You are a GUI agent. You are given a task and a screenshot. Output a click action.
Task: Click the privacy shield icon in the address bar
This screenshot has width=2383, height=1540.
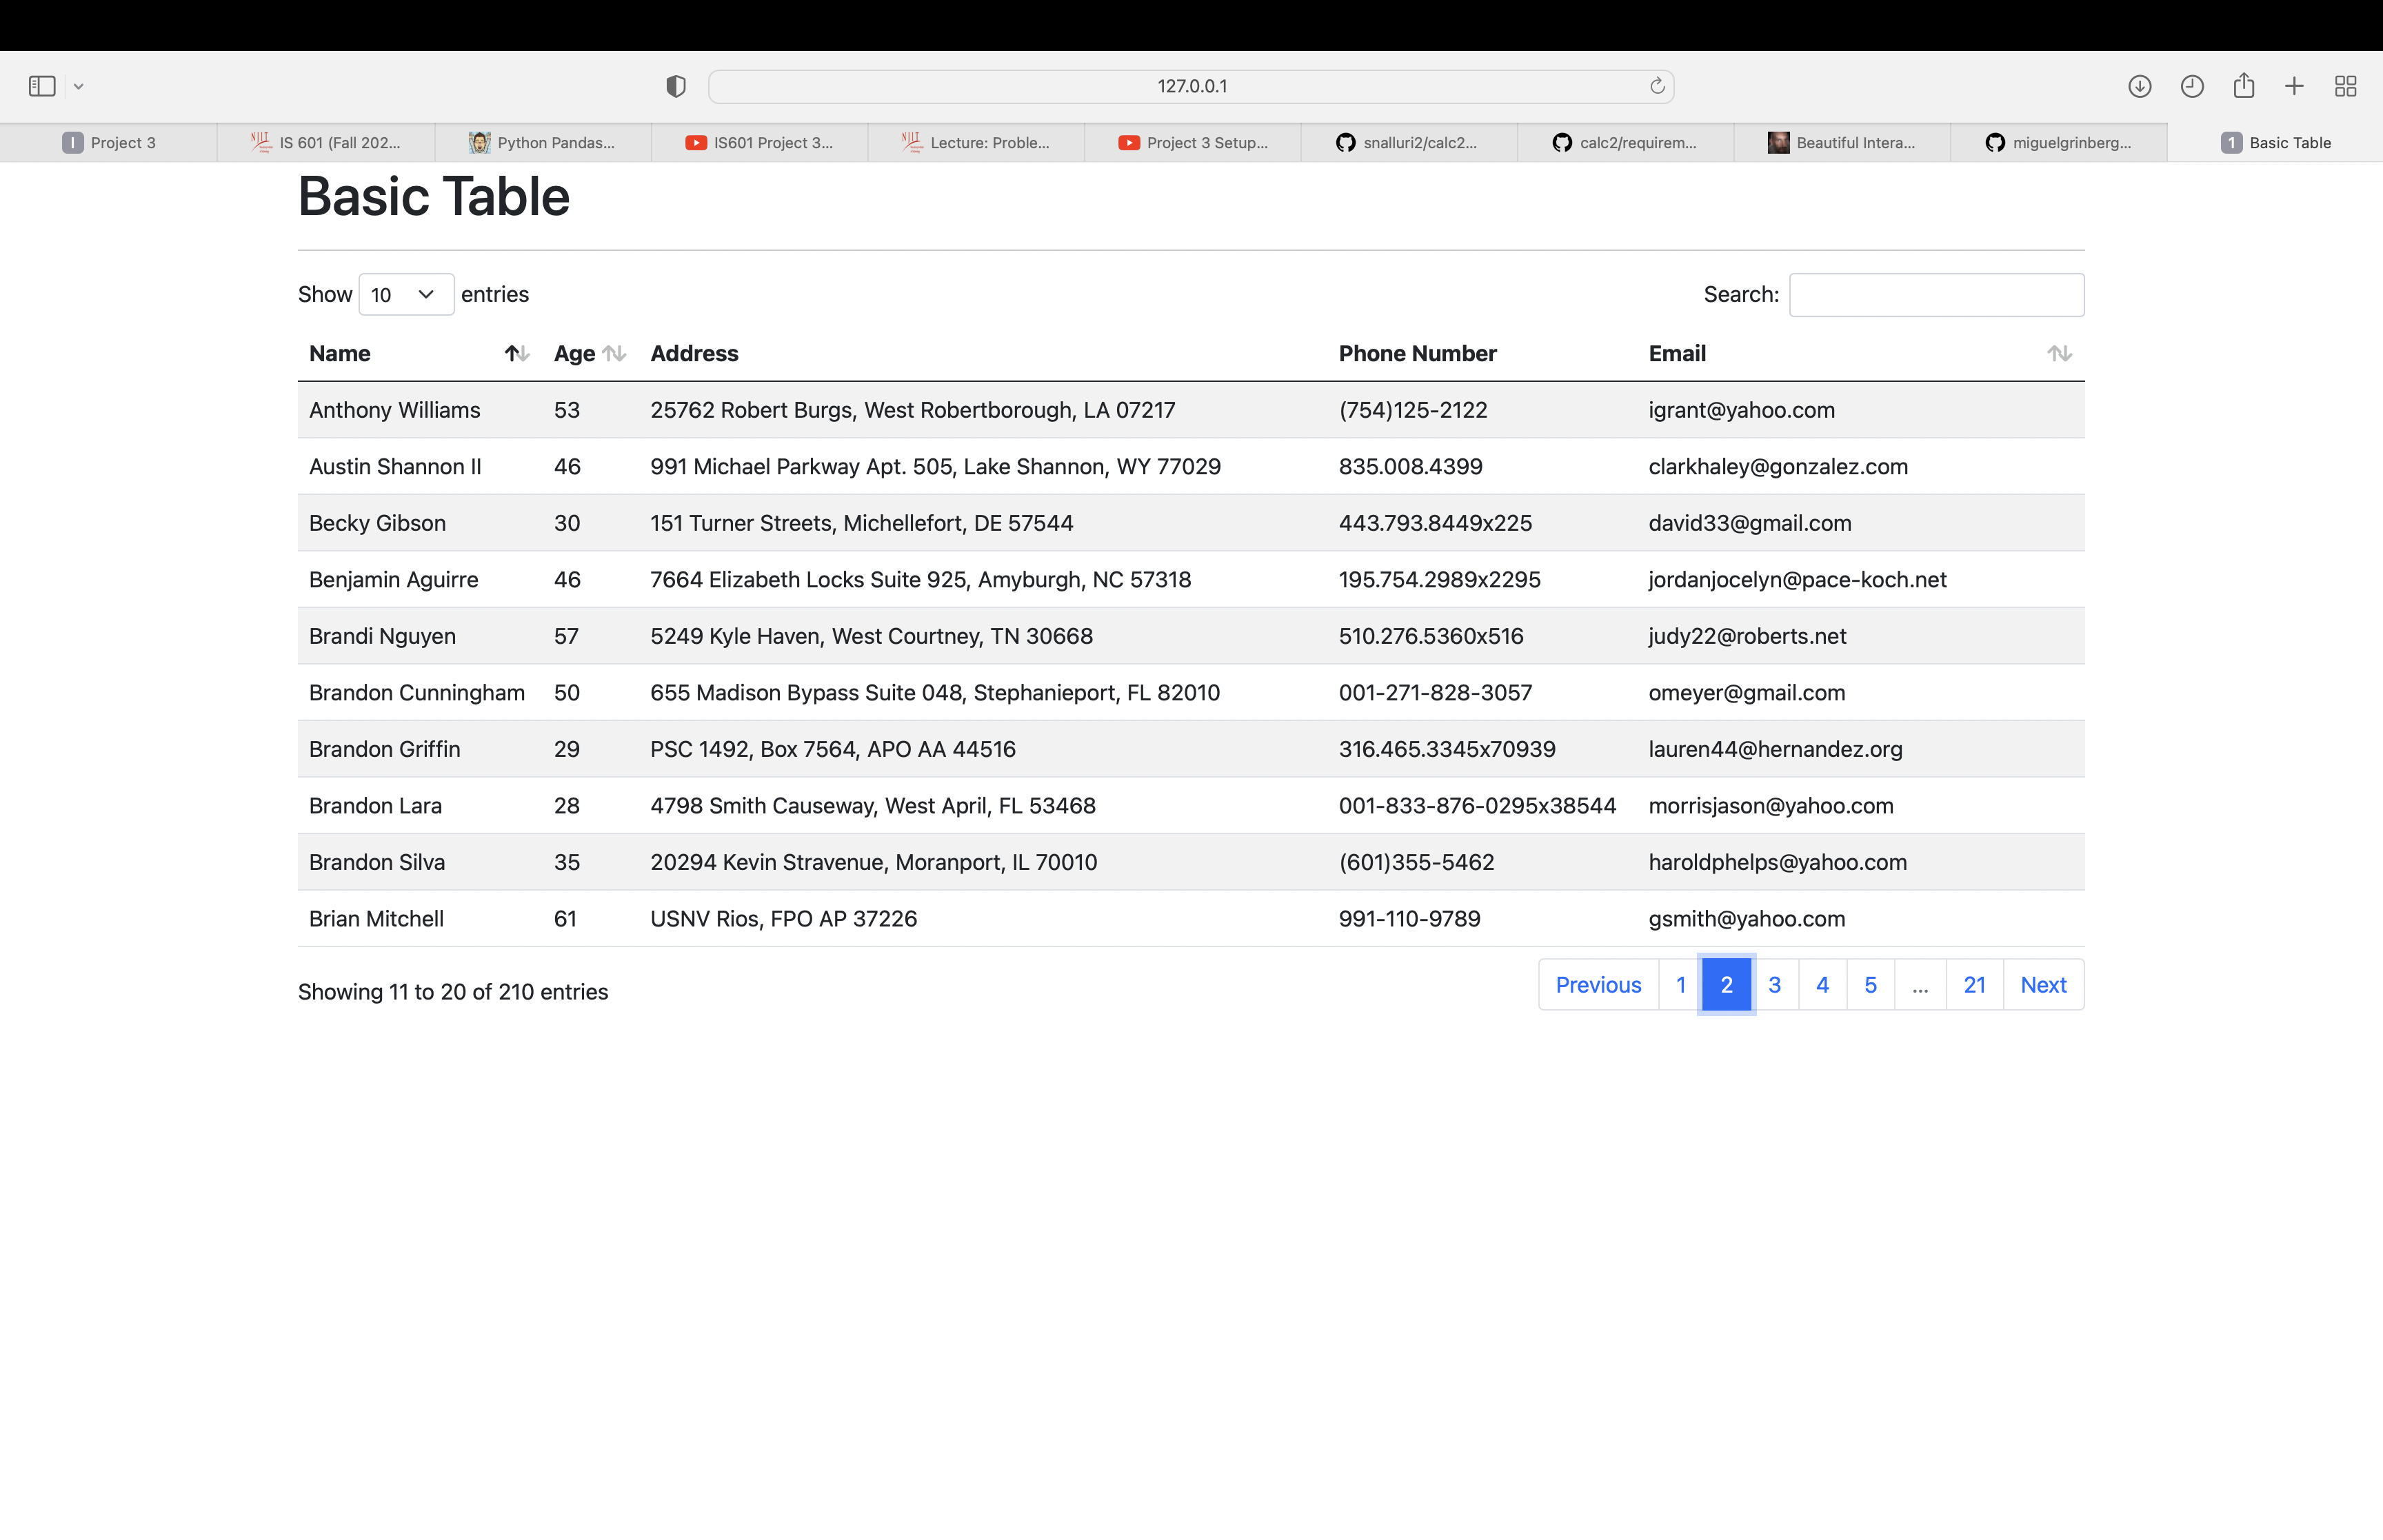(675, 86)
